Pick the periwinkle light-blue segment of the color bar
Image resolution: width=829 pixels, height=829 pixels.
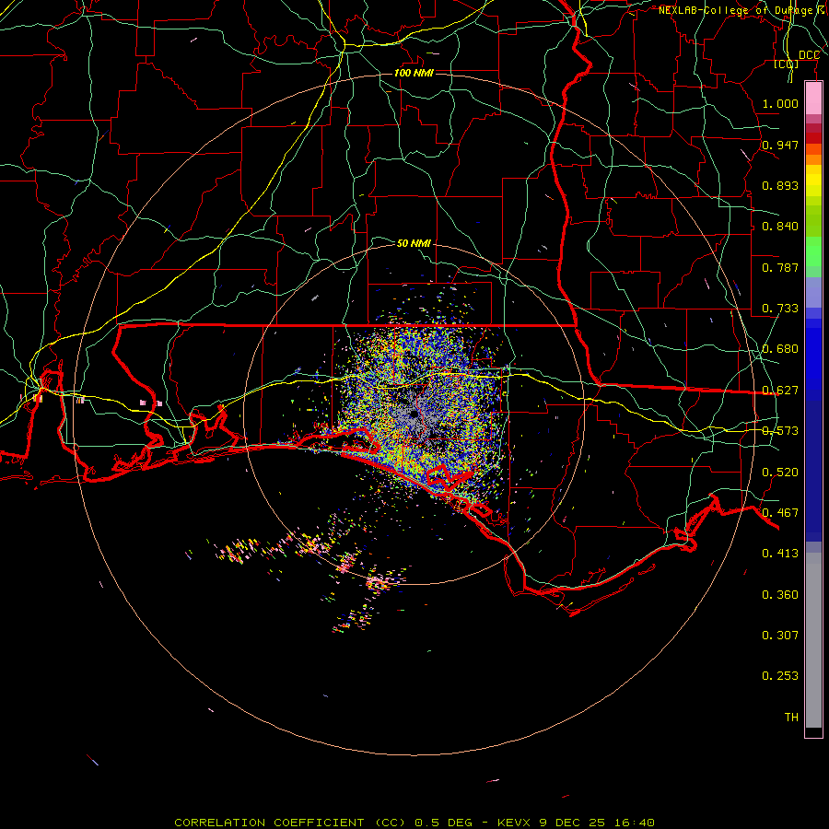point(813,292)
